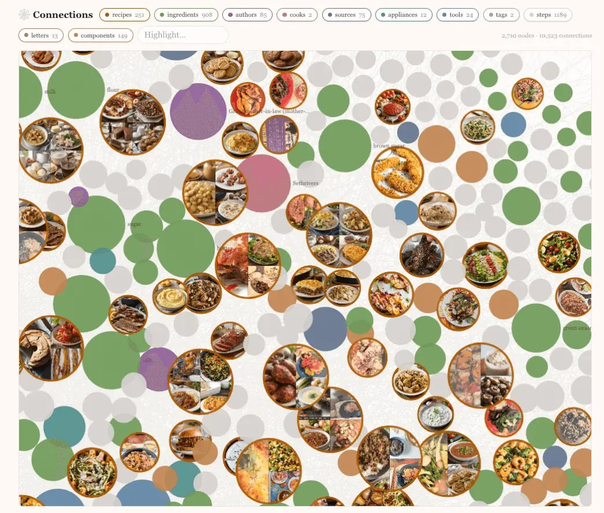
Task: Select the purple Grandmother-in-law author node
Action: click(198, 111)
